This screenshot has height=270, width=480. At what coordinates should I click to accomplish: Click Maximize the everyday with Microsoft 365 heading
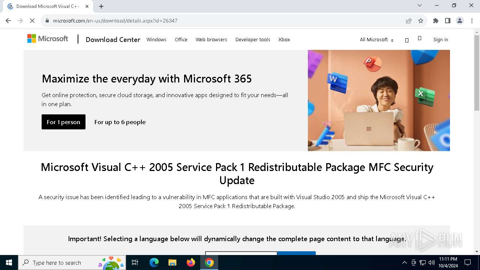(x=147, y=78)
